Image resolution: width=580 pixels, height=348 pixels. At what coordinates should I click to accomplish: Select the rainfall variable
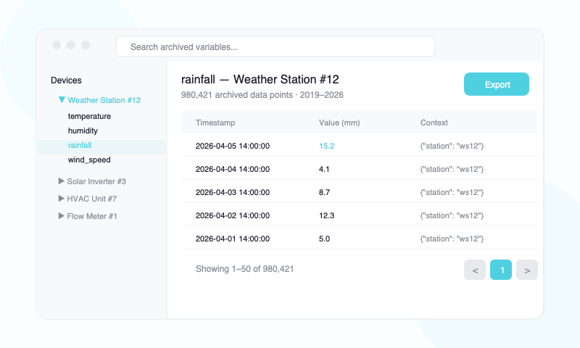point(101,147)
